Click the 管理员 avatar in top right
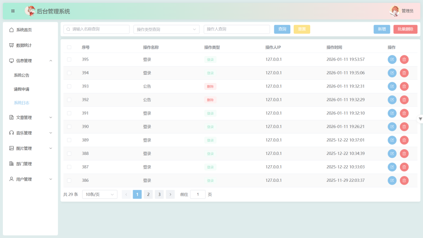This screenshot has width=423, height=238. pos(395,11)
